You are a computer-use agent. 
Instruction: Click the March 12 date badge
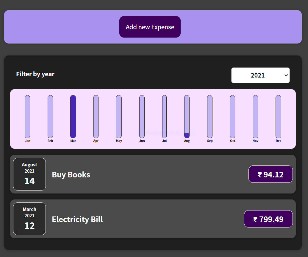click(29, 219)
